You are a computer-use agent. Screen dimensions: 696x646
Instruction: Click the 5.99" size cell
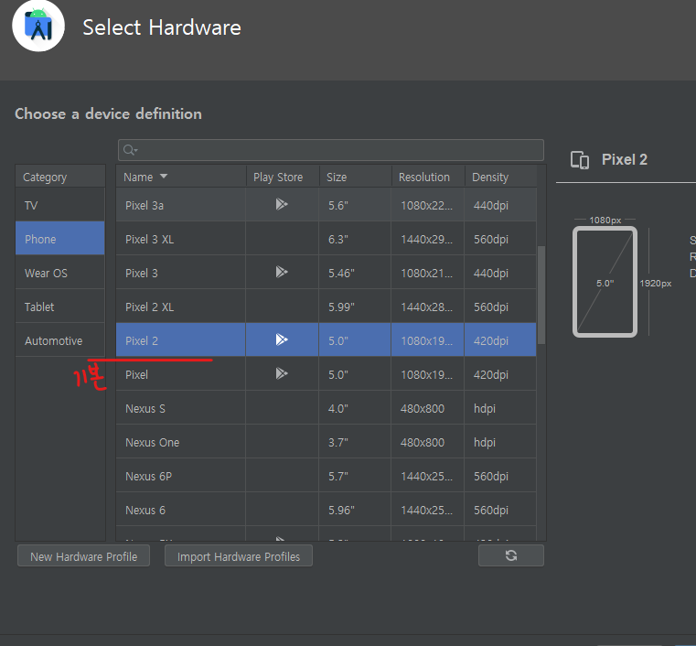[355, 307]
